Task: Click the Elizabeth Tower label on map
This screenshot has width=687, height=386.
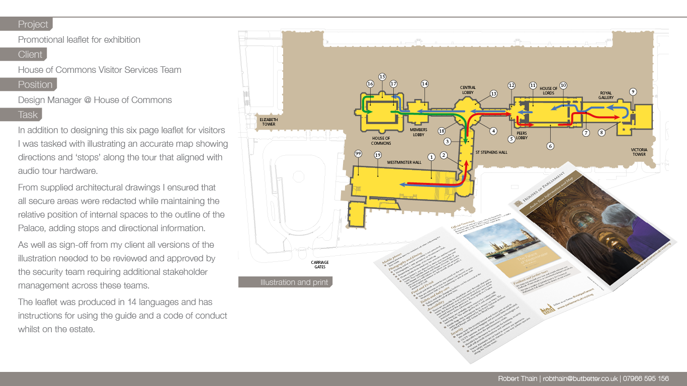Action: 268,122
